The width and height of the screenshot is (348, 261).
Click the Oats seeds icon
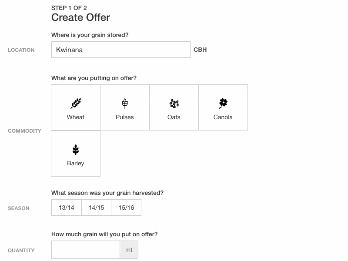(174, 103)
